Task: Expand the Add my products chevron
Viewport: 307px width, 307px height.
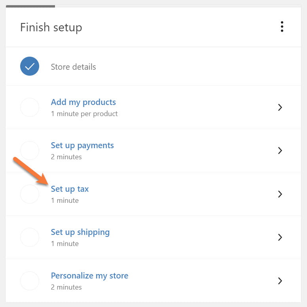Action: tap(280, 107)
